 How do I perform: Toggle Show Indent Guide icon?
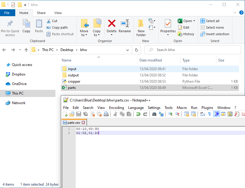point(216,114)
